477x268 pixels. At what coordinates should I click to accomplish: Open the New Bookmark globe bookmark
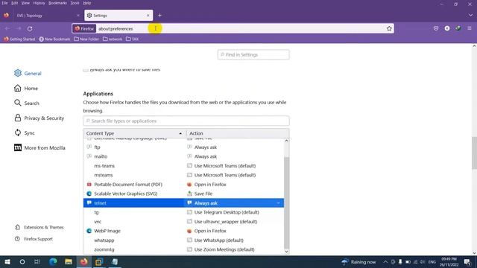(x=54, y=39)
